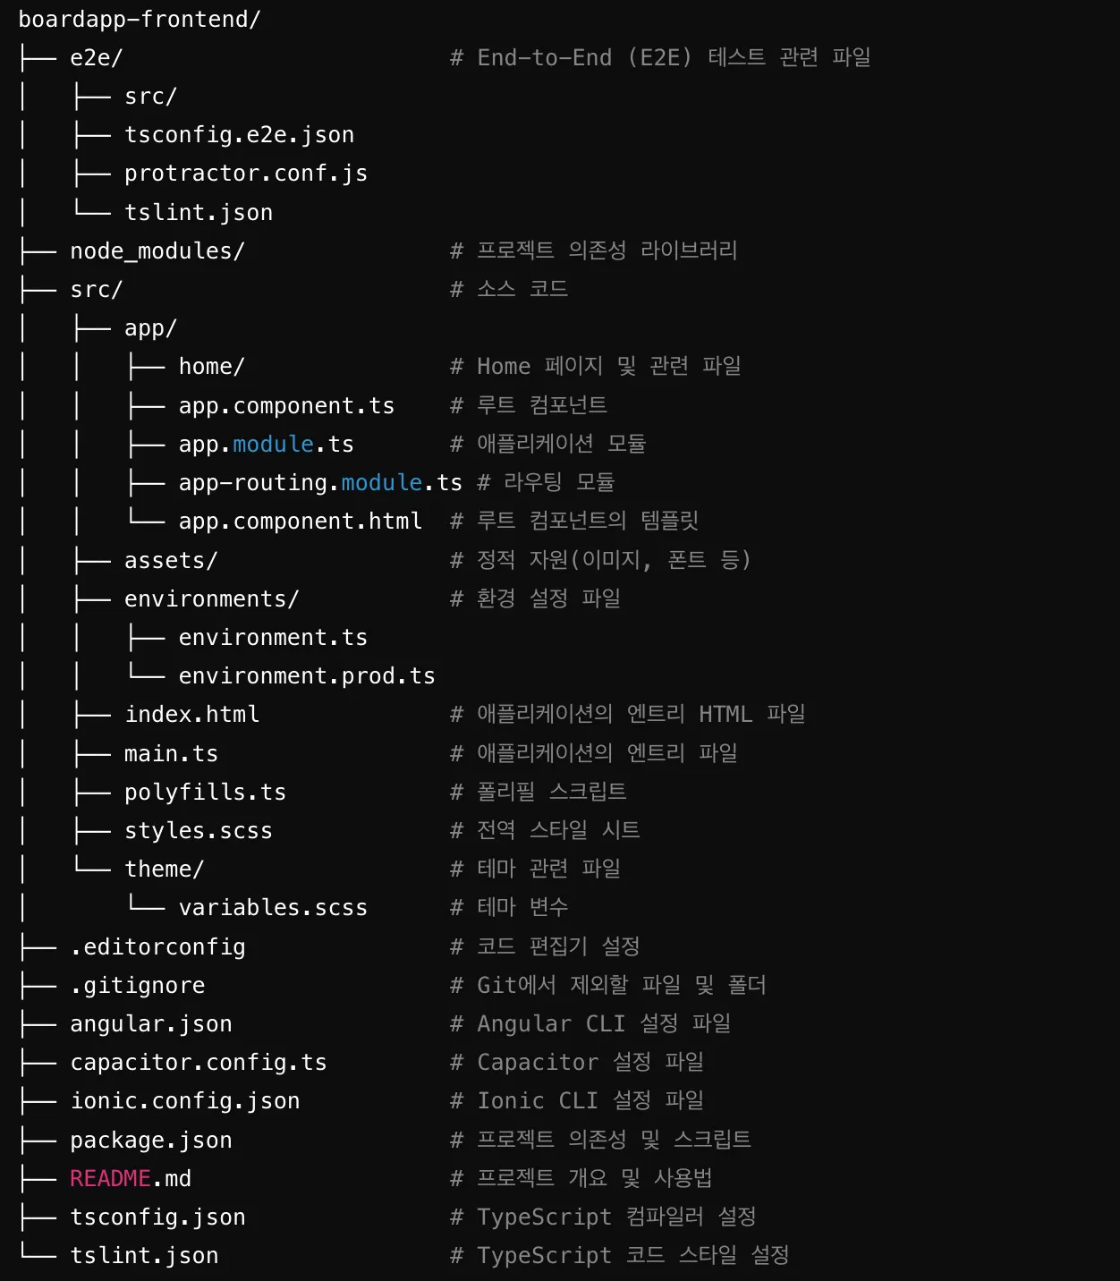Select the node_modules/ folder entry
This screenshot has height=1281, width=1120.
click(x=157, y=251)
